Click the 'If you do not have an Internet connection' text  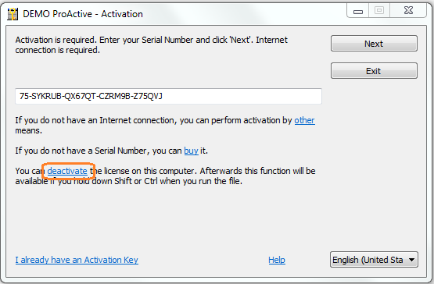(95, 120)
